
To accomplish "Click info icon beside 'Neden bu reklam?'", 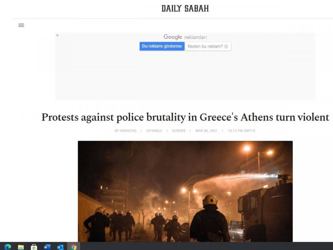I will pyautogui.click(x=226, y=46).
